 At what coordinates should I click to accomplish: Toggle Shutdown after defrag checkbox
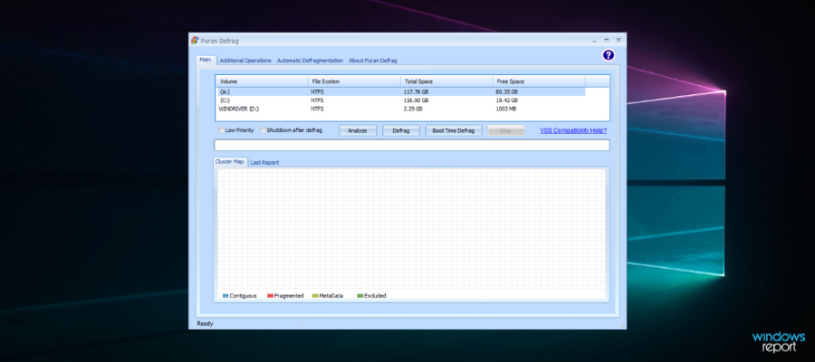pos(263,130)
